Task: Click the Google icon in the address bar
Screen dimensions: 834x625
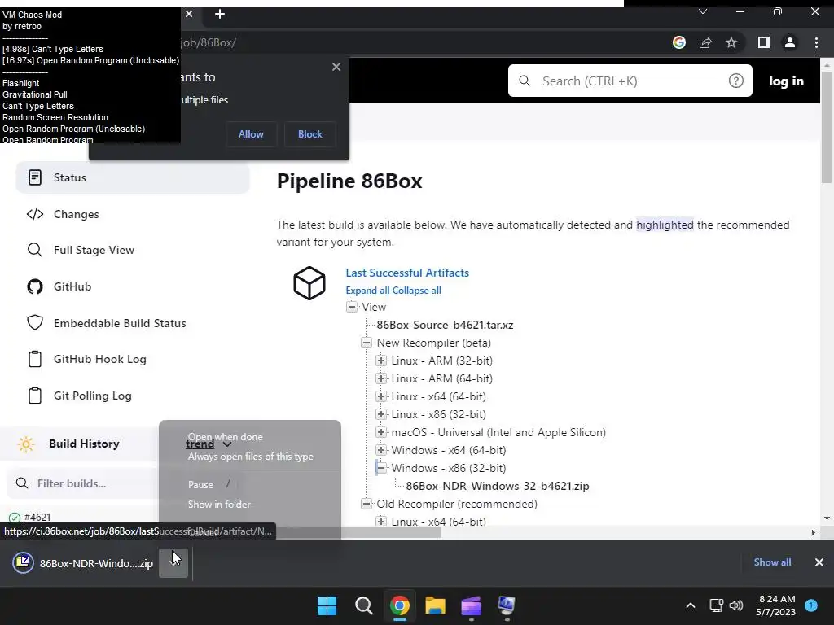Action: coord(679,42)
